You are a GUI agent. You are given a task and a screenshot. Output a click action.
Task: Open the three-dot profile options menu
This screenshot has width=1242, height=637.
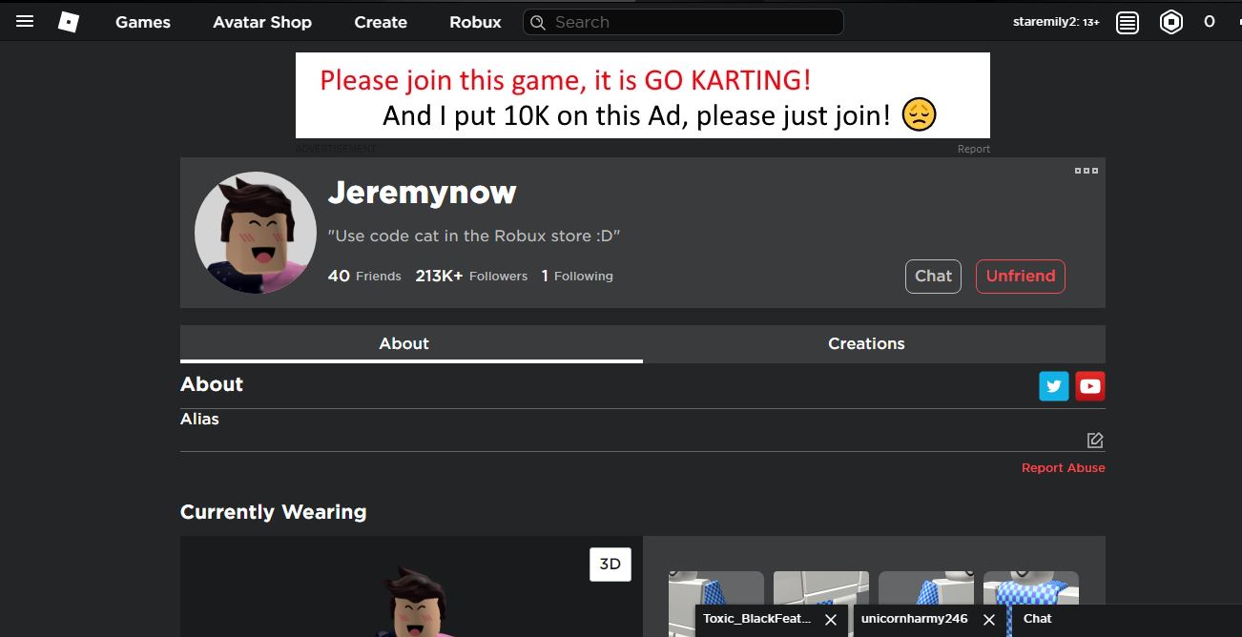click(x=1087, y=171)
